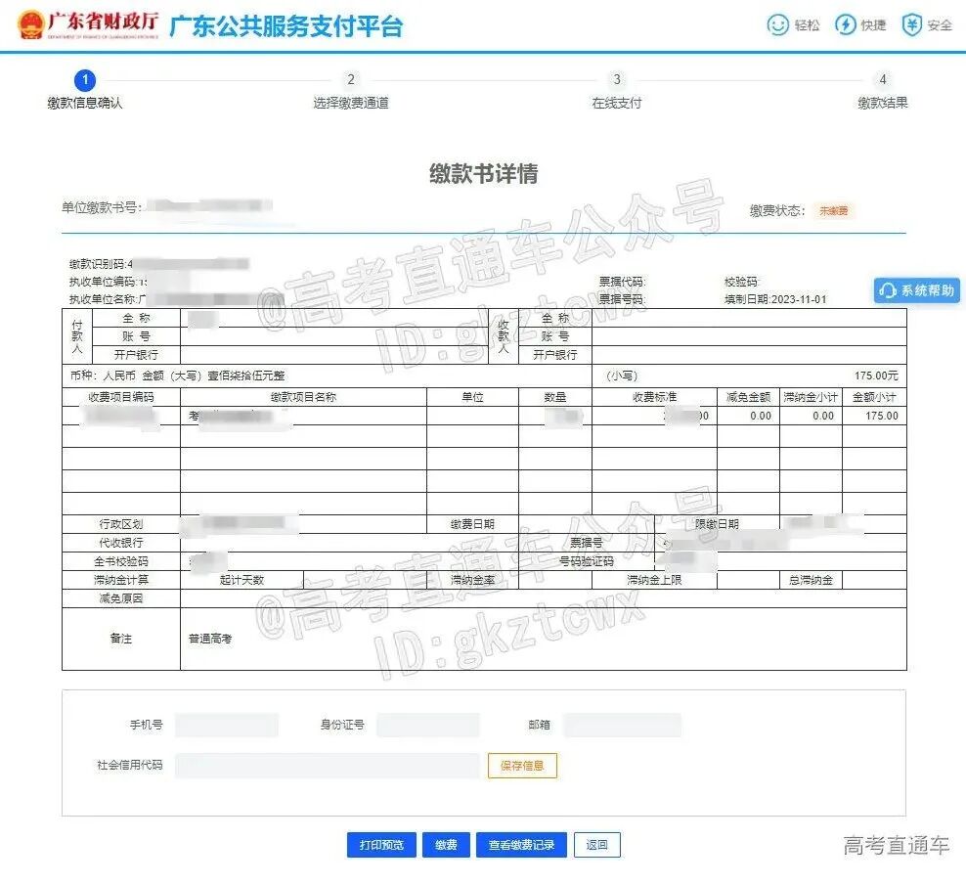Click the 安全 shield icon
This screenshot has width=966, height=884.
coord(910,24)
